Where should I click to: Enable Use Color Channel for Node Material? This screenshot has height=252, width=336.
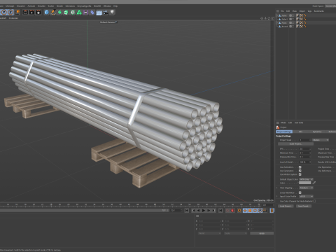coord(314,201)
